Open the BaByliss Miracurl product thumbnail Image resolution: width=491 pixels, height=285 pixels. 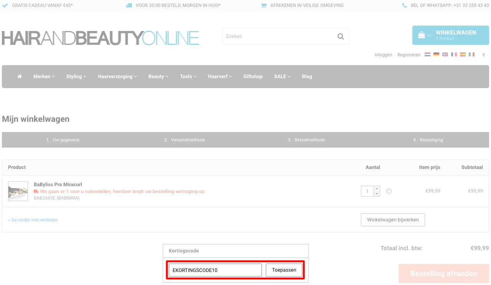18,191
